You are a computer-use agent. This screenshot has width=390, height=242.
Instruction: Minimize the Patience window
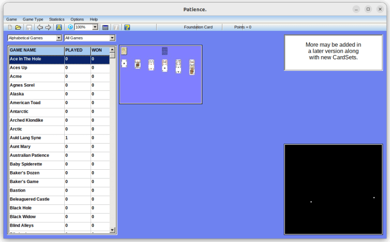356,10
